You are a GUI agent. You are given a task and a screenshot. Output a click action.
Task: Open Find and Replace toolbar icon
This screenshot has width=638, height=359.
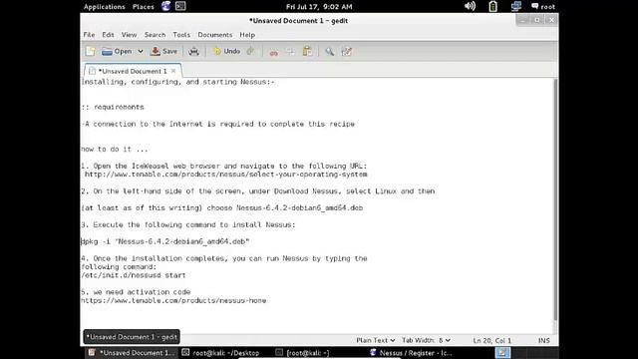point(346,51)
